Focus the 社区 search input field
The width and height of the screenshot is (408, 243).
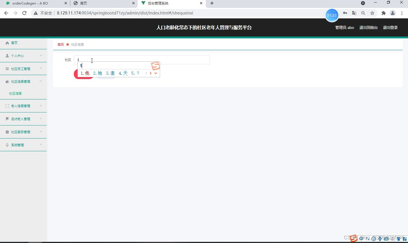coord(142,60)
